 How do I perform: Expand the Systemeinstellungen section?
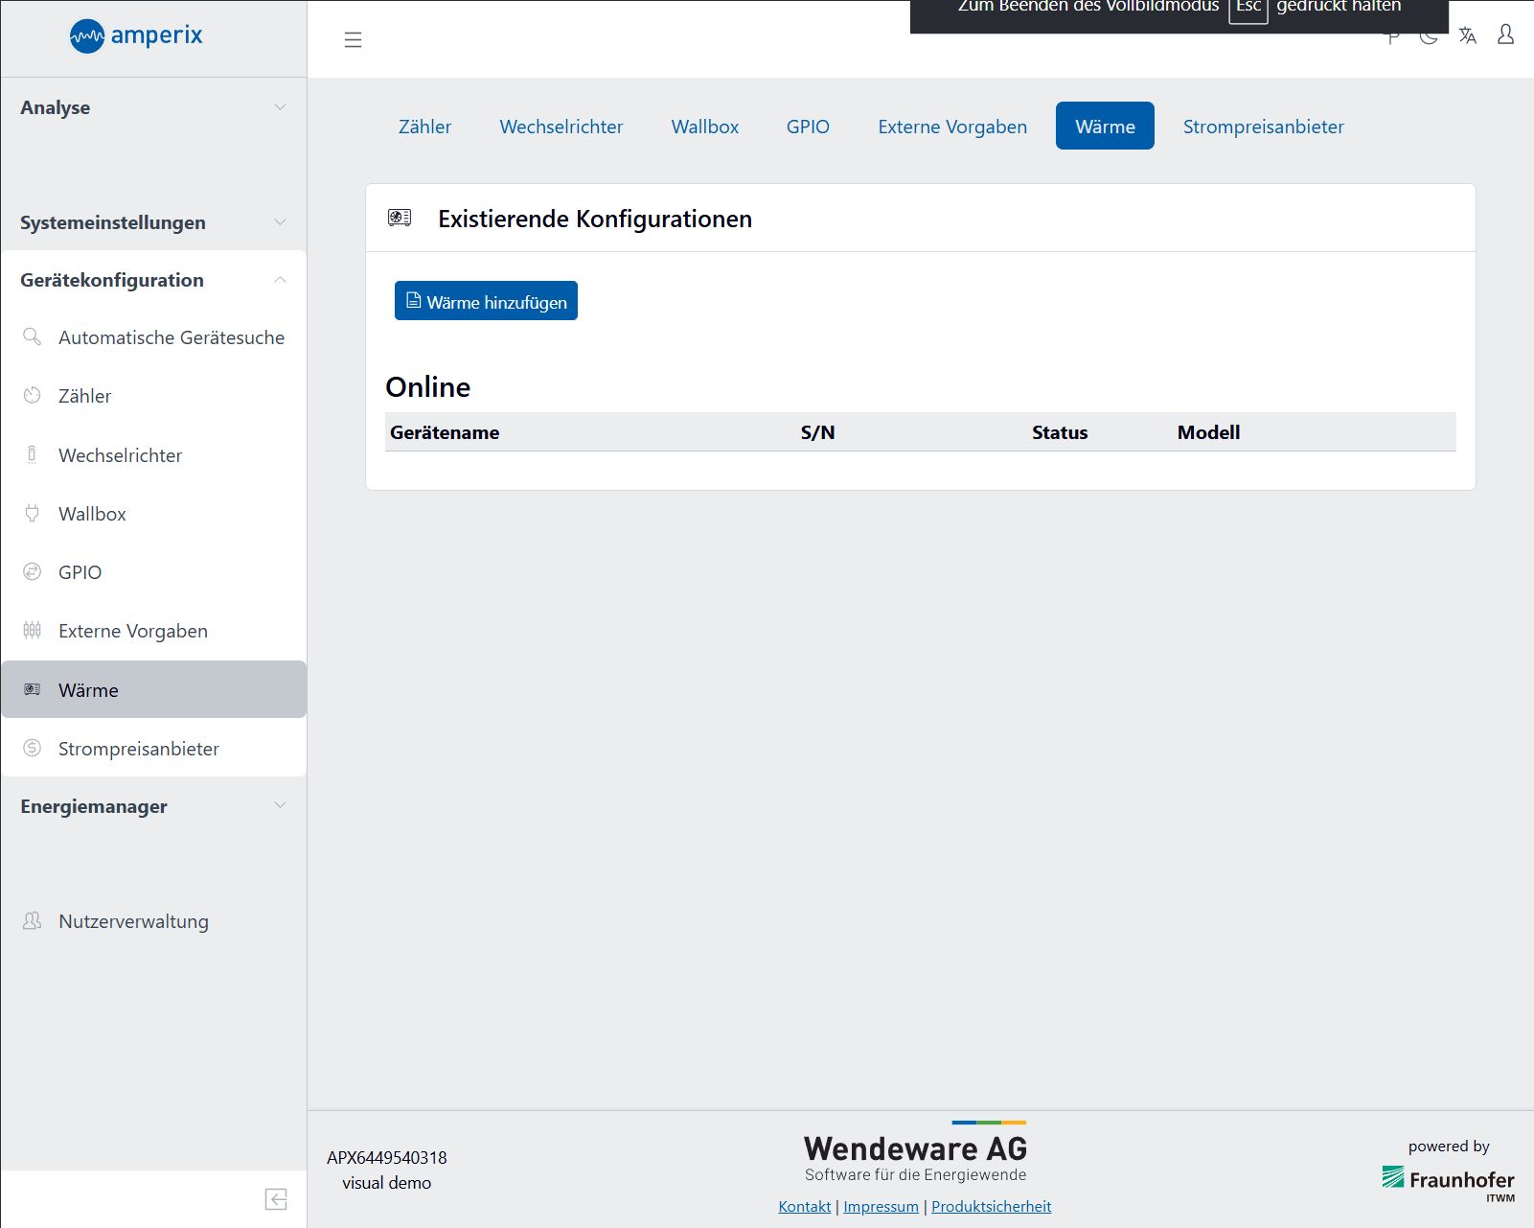point(153,222)
